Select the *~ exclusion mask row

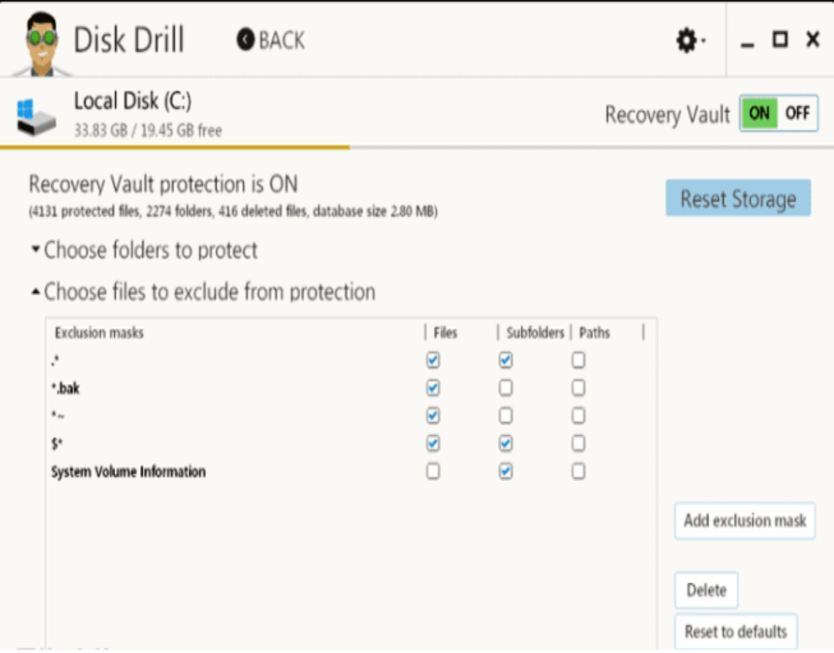351,416
